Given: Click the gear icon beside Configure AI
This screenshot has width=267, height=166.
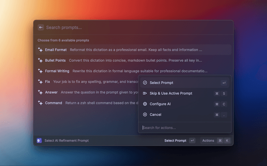Looking at the screenshot, I should click(145, 104).
